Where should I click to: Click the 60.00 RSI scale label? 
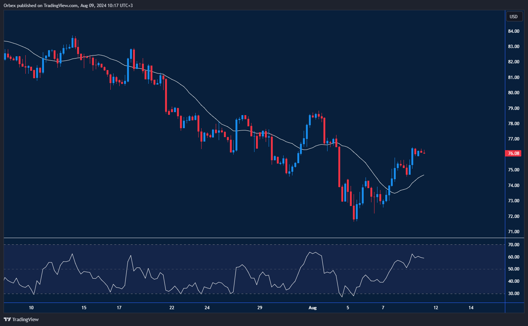coord(513,257)
